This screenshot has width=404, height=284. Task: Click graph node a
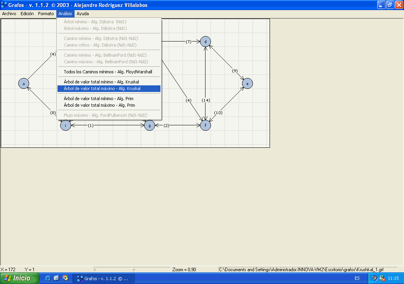[x=24, y=83]
